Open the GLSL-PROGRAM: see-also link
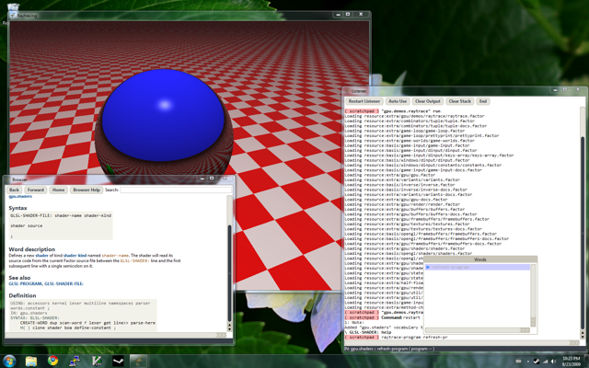 click(x=25, y=284)
